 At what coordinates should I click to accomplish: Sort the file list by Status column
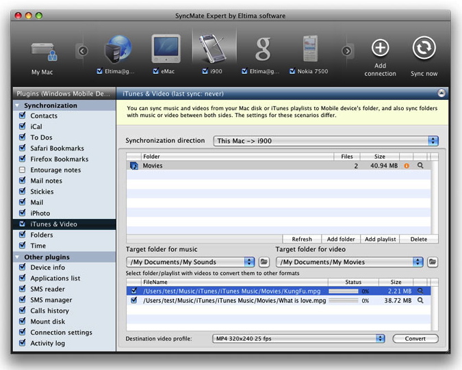[x=353, y=282]
